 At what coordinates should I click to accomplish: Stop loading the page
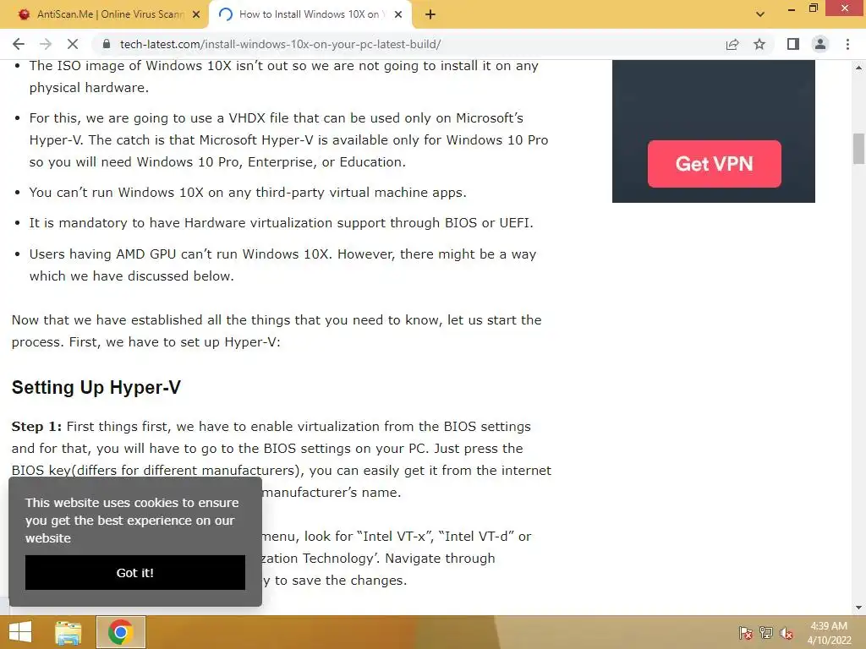click(x=73, y=44)
